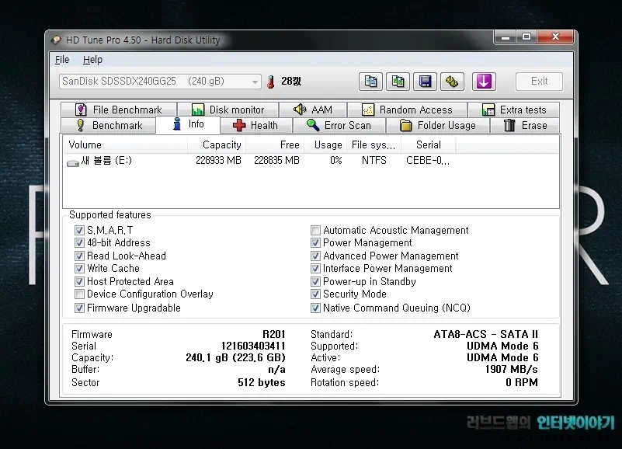Disable Native Command Queuing (NCQ) checkbox

pos(316,308)
